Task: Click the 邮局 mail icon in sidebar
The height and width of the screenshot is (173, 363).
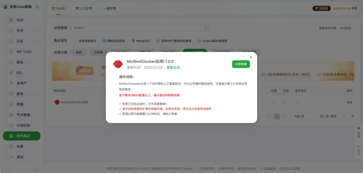Action: 11,94
